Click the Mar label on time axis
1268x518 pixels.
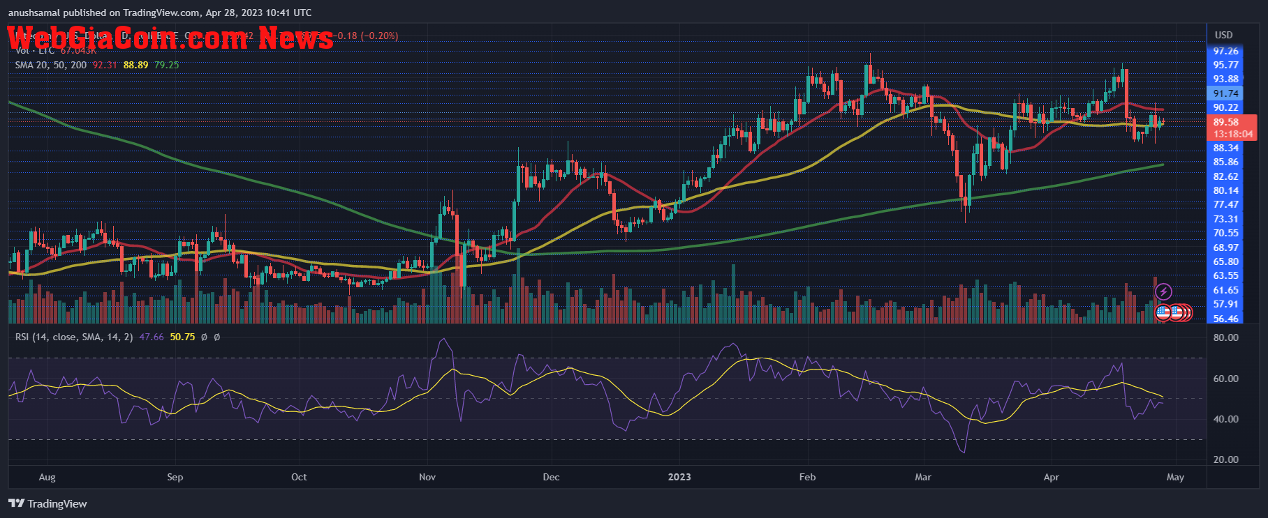tap(923, 477)
